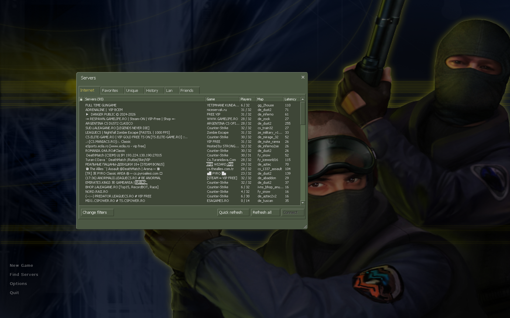Select NORD.RAII.RO server row
Viewport: 510px width, 318px height.
(190, 192)
